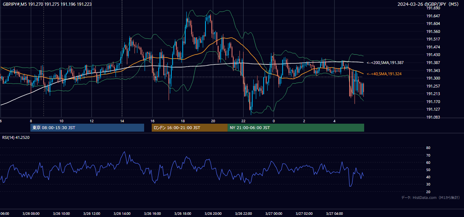Click price axis value 191.517
The image size is (464, 217).
click(x=433, y=39)
